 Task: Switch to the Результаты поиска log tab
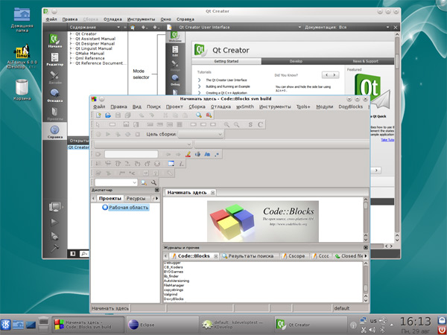tap(248, 256)
